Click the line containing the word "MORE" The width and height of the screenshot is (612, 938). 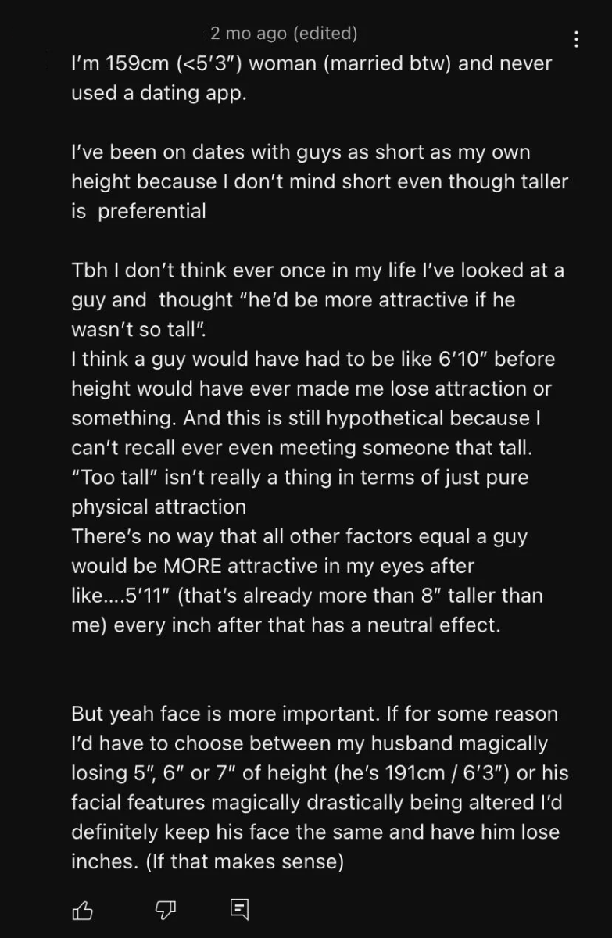click(x=273, y=565)
